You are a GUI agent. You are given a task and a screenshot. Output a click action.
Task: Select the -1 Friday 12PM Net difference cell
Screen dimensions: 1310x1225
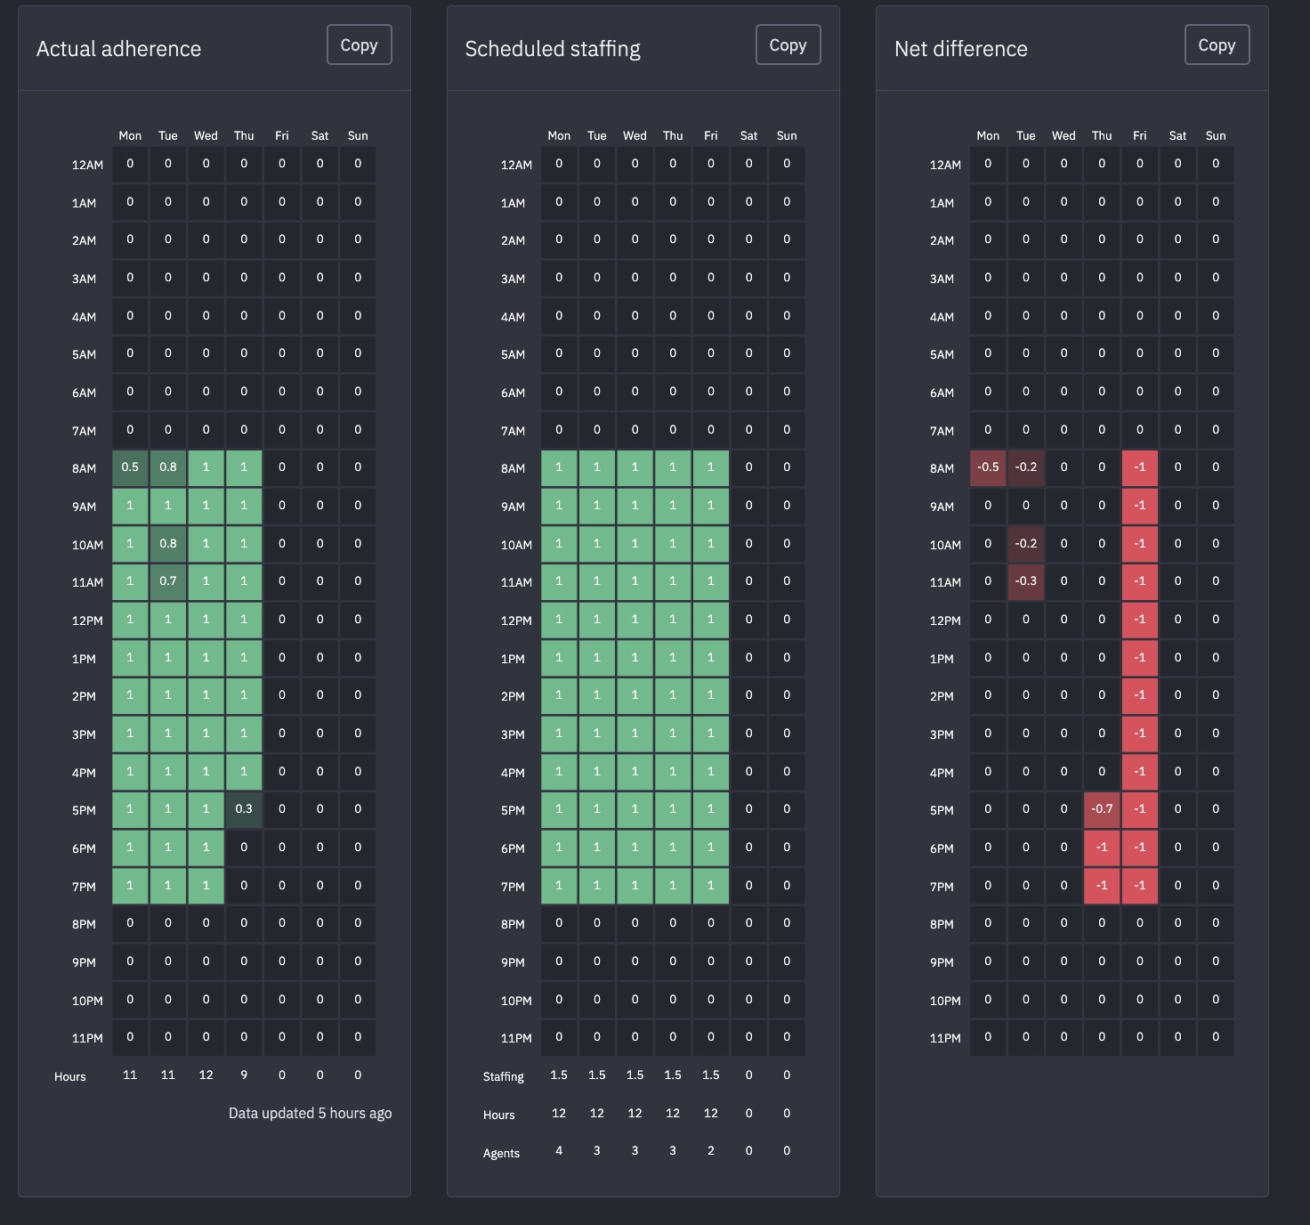click(1140, 620)
